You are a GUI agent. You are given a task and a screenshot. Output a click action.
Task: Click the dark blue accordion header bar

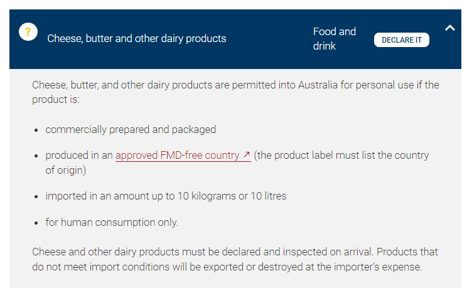coord(235,39)
